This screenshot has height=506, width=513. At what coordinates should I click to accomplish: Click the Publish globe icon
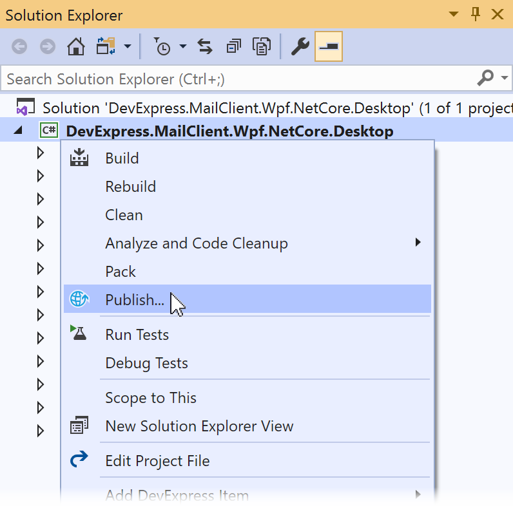(x=79, y=299)
